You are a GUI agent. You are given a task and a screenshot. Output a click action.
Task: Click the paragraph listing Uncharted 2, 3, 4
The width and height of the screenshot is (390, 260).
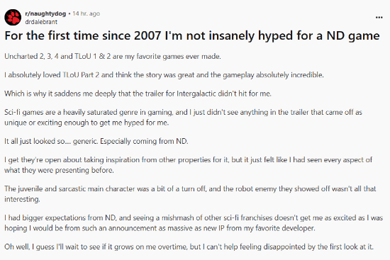113,57
